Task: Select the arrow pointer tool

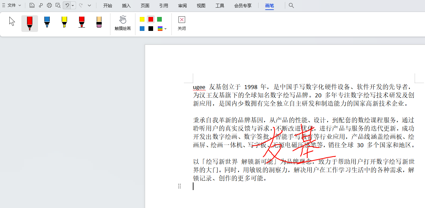Action: [12, 22]
